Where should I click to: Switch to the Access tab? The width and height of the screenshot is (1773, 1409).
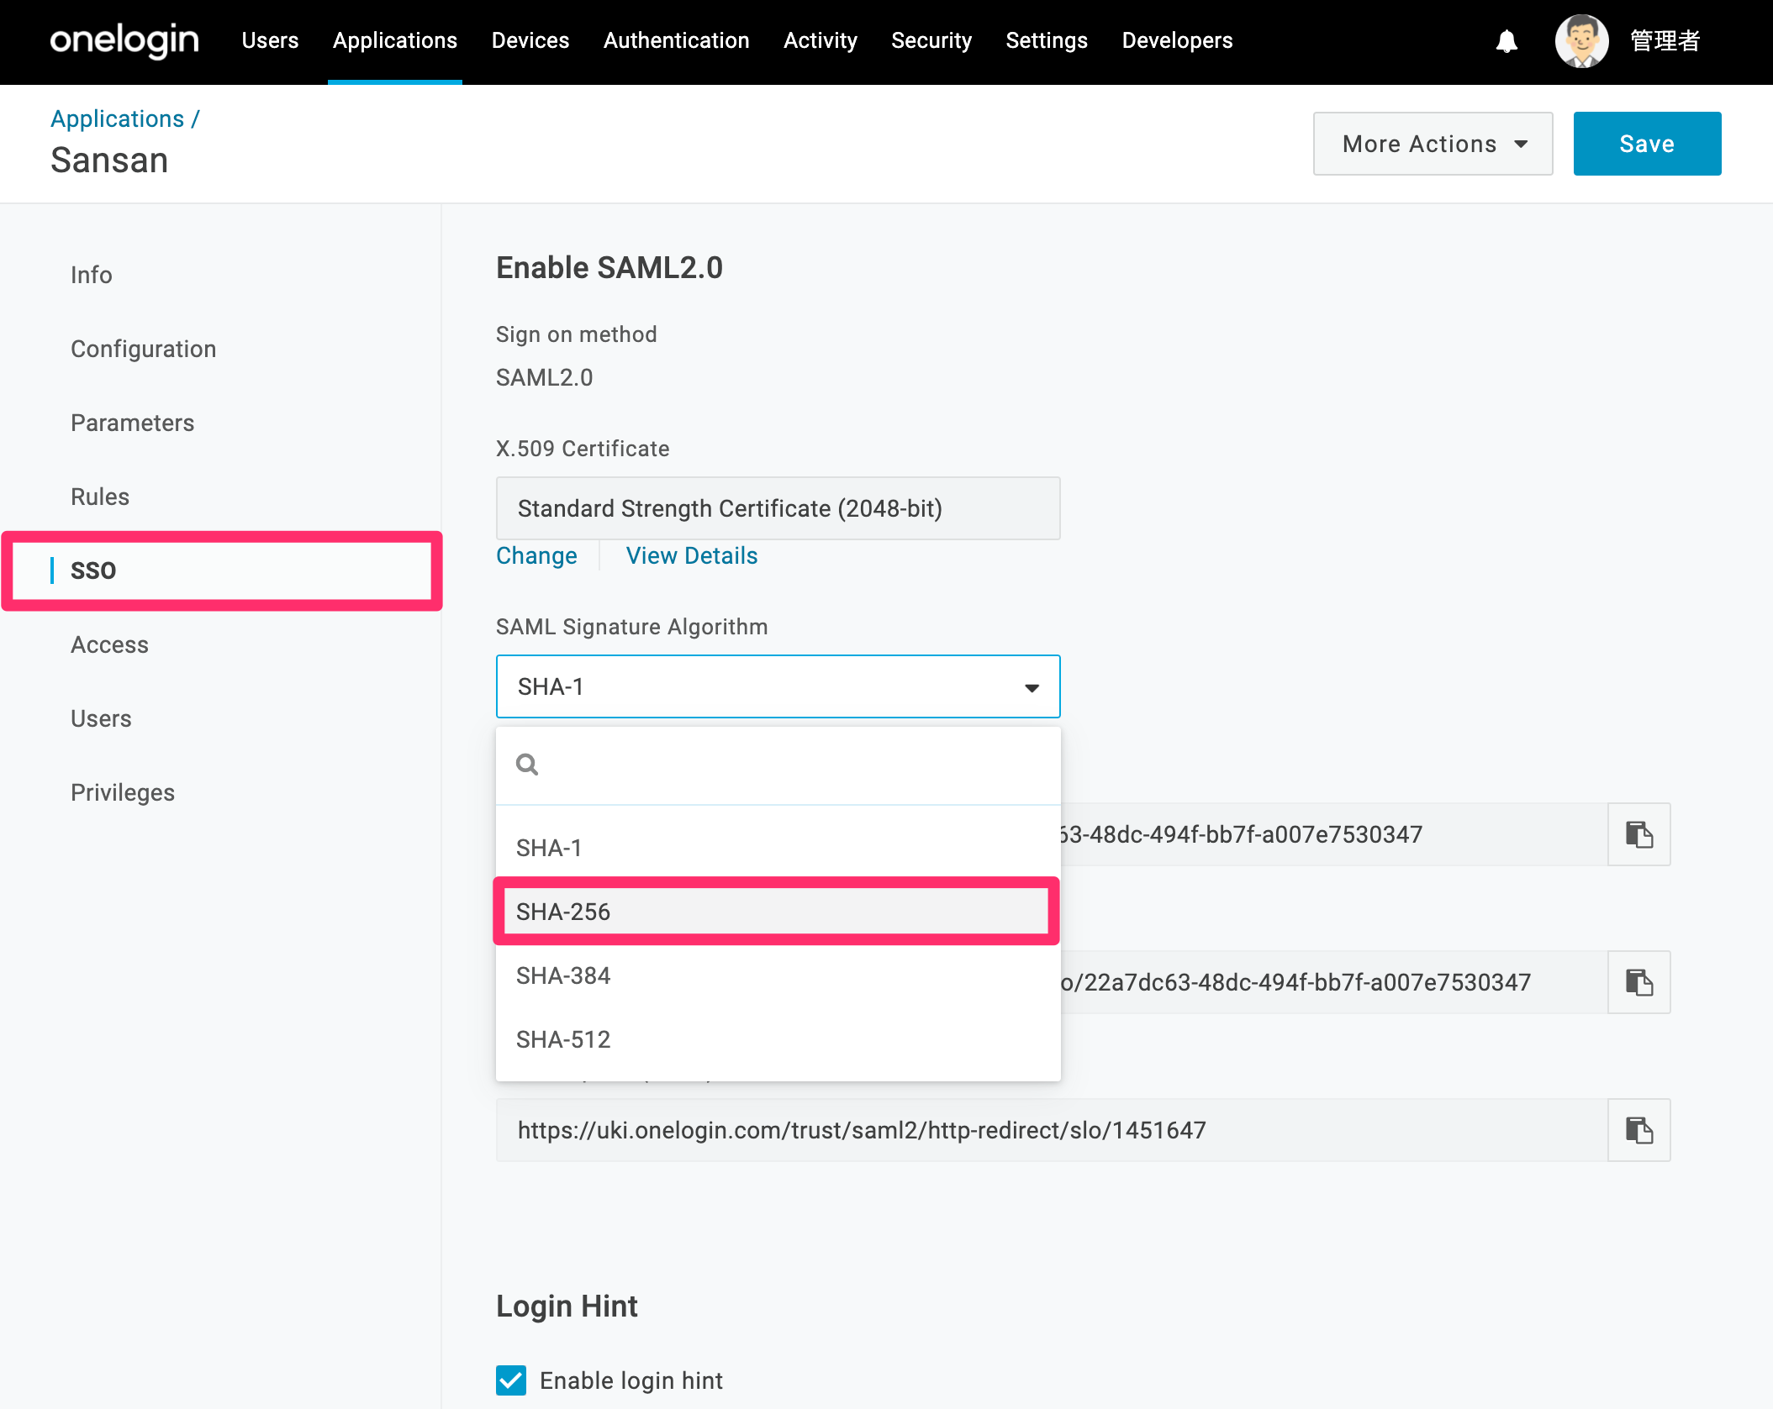tap(110, 644)
